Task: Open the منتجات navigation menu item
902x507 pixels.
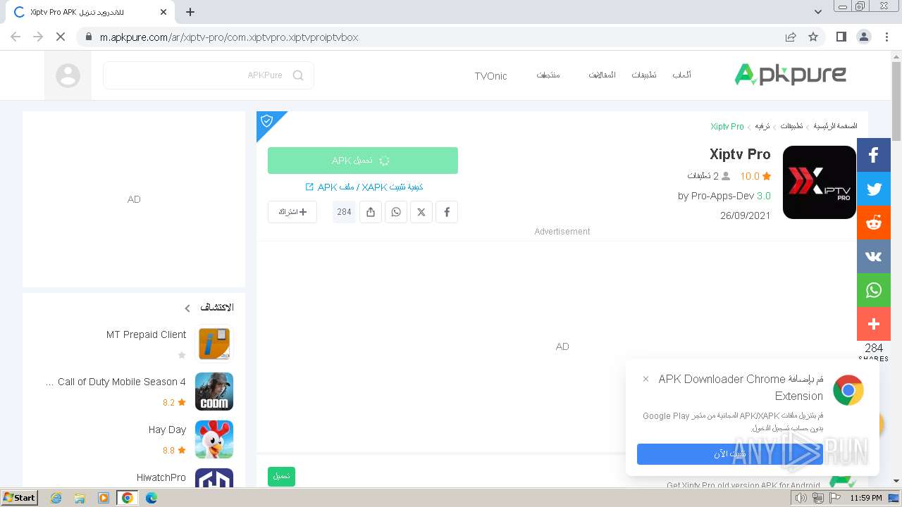Action: 548,75
